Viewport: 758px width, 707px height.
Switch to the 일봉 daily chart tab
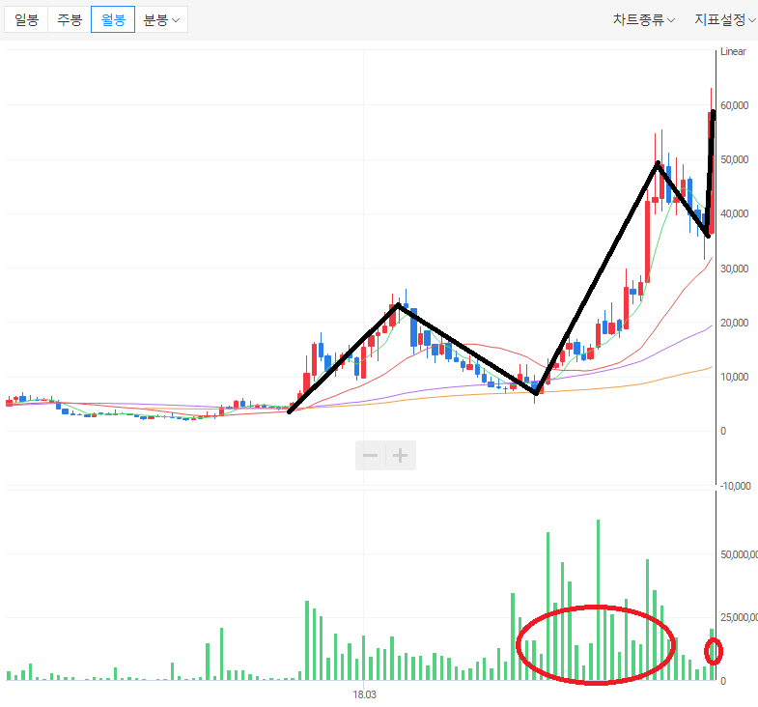(x=26, y=20)
